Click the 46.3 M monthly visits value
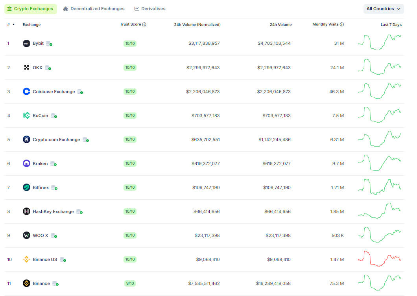This screenshot has width=417, height=296. pyautogui.click(x=336, y=92)
